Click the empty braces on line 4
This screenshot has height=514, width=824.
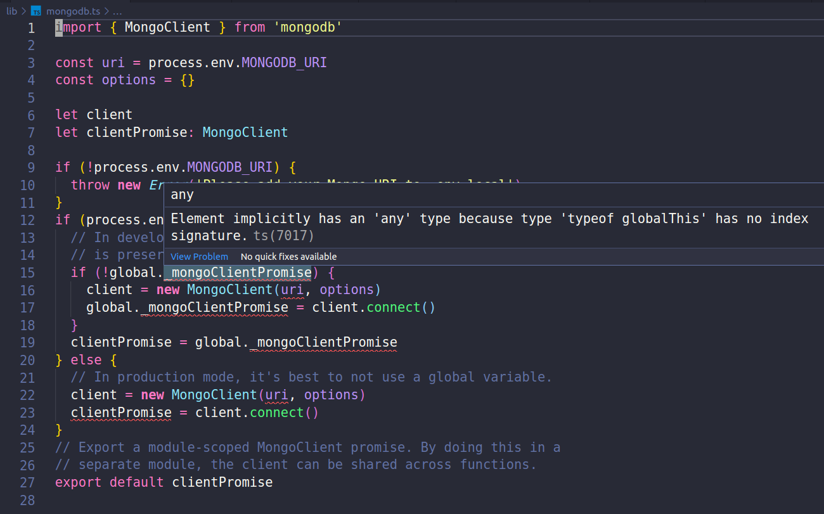pyautogui.click(x=187, y=80)
